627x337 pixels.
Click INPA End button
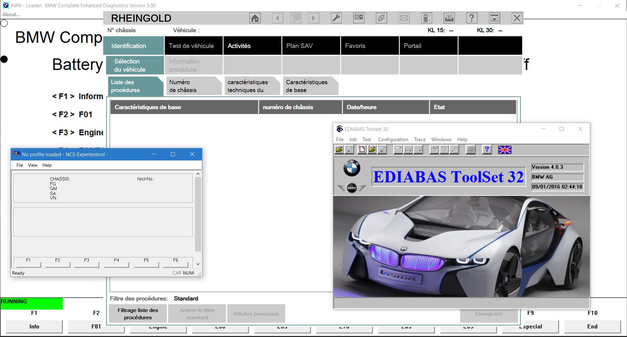coord(592,326)
